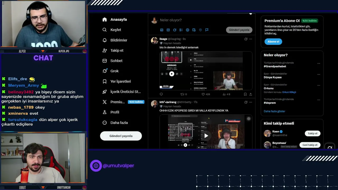This screenshot has width=338, height=190.
Task: Open the #Grandpashabet trend
Action: coord(275,66)
